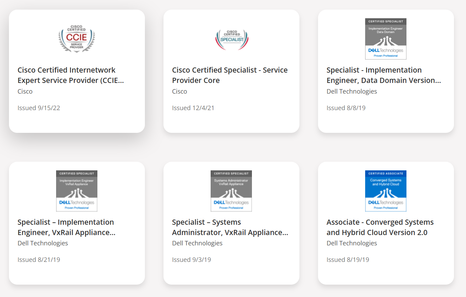Click the CCIE Service Provider badge image
This screenshot has height=297, width=466.
(77, 39)
